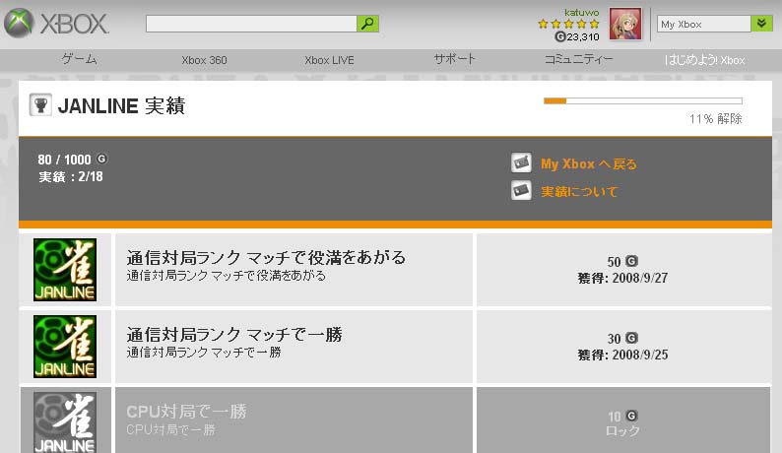This screenshot has height=453, width=782.
Task: Click the locked CPU対局で一勝 title
Action: [186, 412]
